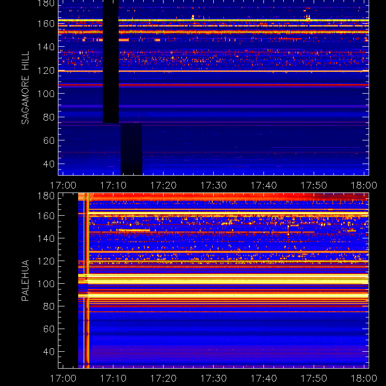Select the 120 tick label on Sagamore Hill axis
This screenshot has height=386, width=386.
[46, 70]
